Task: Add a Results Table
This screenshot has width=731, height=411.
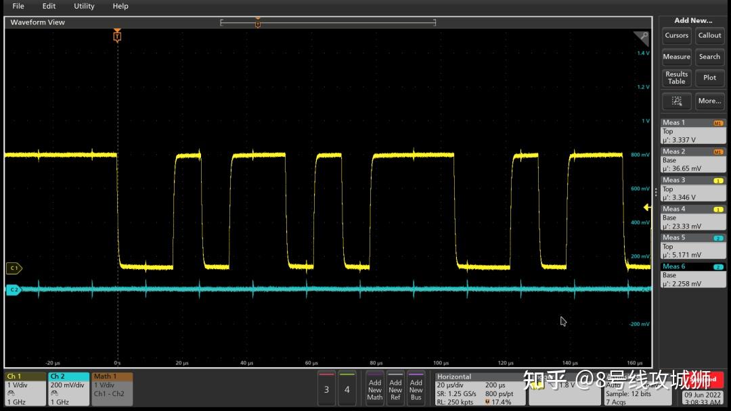Action: [676, 78]
